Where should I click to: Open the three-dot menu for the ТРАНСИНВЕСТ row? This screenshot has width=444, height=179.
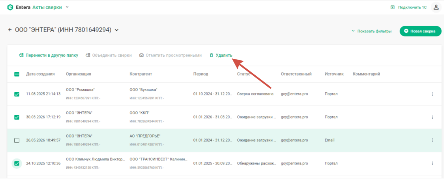tap(432, 163)
